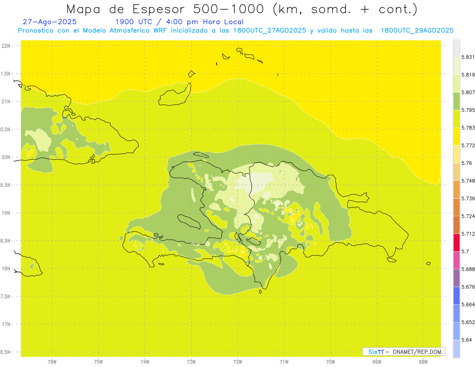
Task: Click the legend value '5.676'
Action: [x=468, y=287]
